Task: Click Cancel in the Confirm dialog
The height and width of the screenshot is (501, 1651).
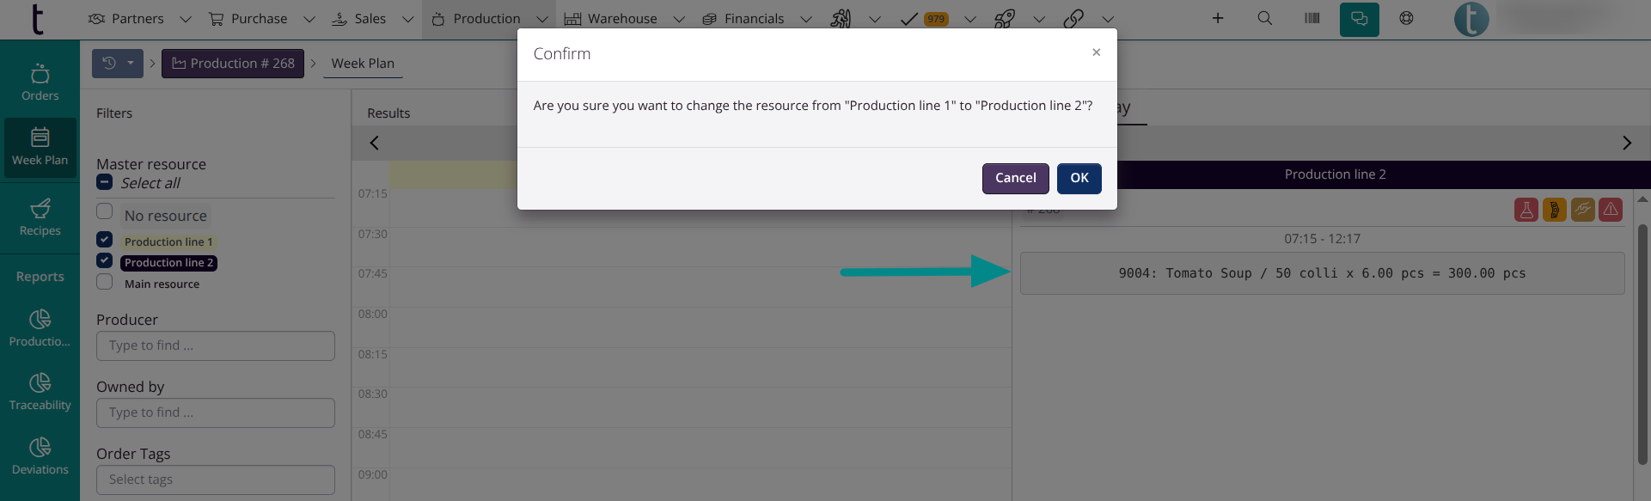Action: [x=1015, y=178]
